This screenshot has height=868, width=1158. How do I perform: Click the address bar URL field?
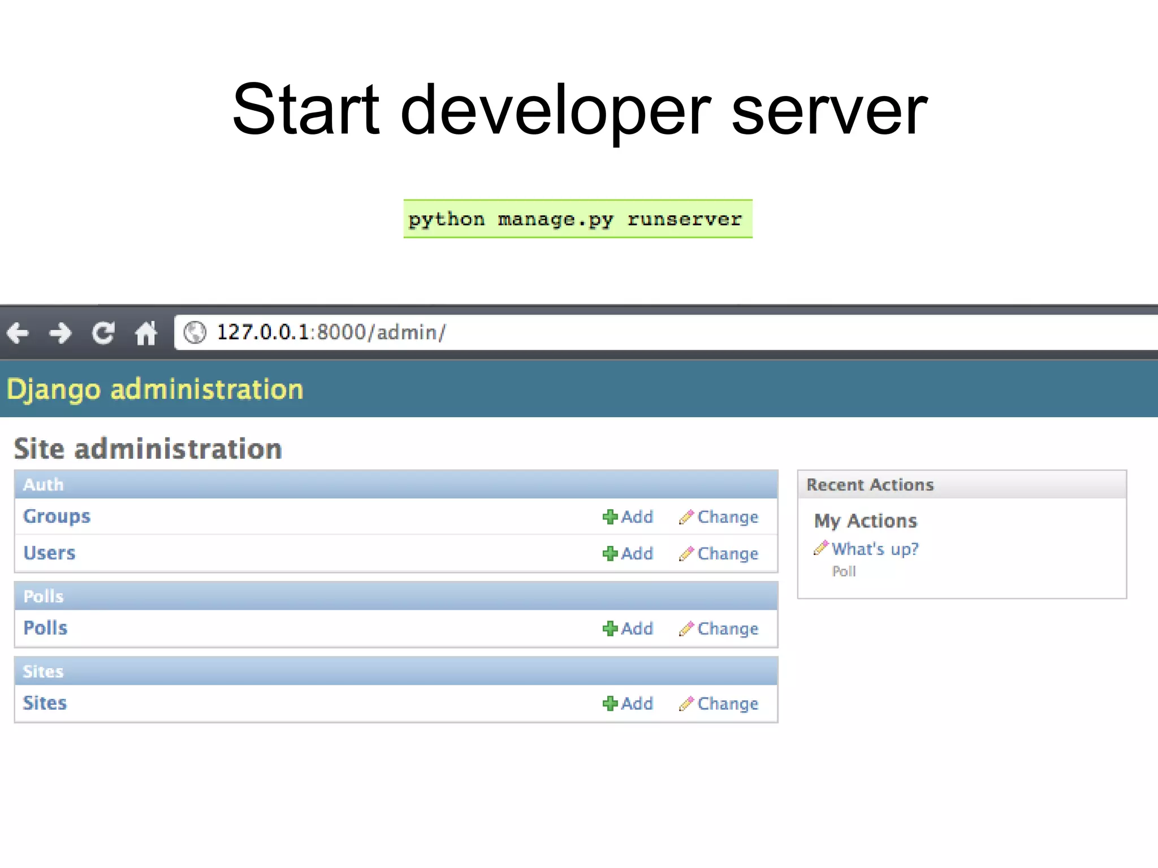666,332
